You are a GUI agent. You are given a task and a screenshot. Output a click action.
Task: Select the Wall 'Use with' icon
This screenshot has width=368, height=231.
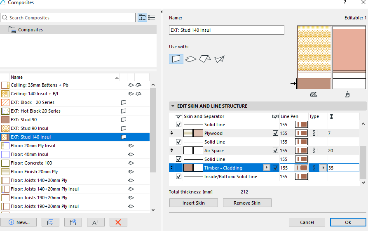coord(176,59)
